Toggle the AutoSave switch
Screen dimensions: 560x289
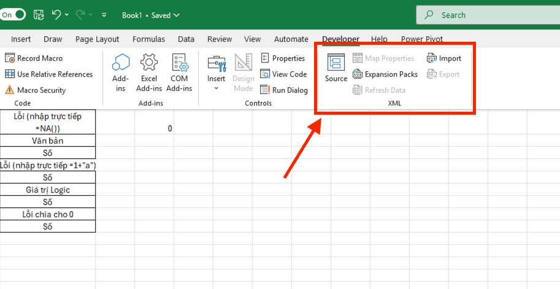(x=13, y=15)
